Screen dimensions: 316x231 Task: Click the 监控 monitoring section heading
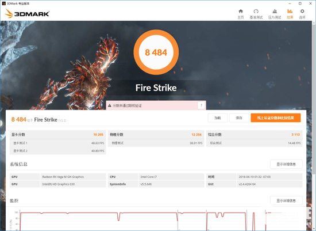(14, 200)
